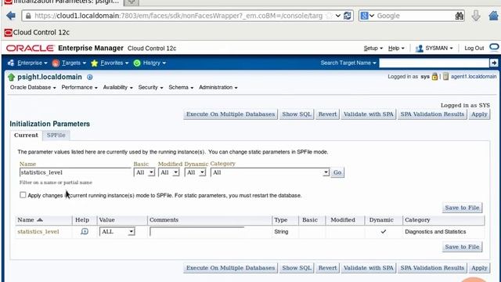Image resolution: width=501 pixels, height=282 pixels.
Task: Click top SPA Validation Results button
Action: (432, 114)
